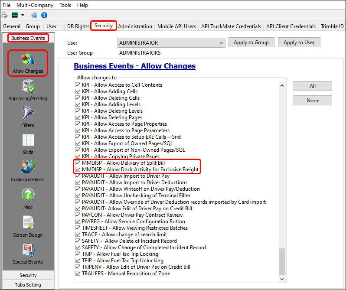Expand the dropdown arrow beside the monitor icon
346x290 pixels.
[23, 15]
